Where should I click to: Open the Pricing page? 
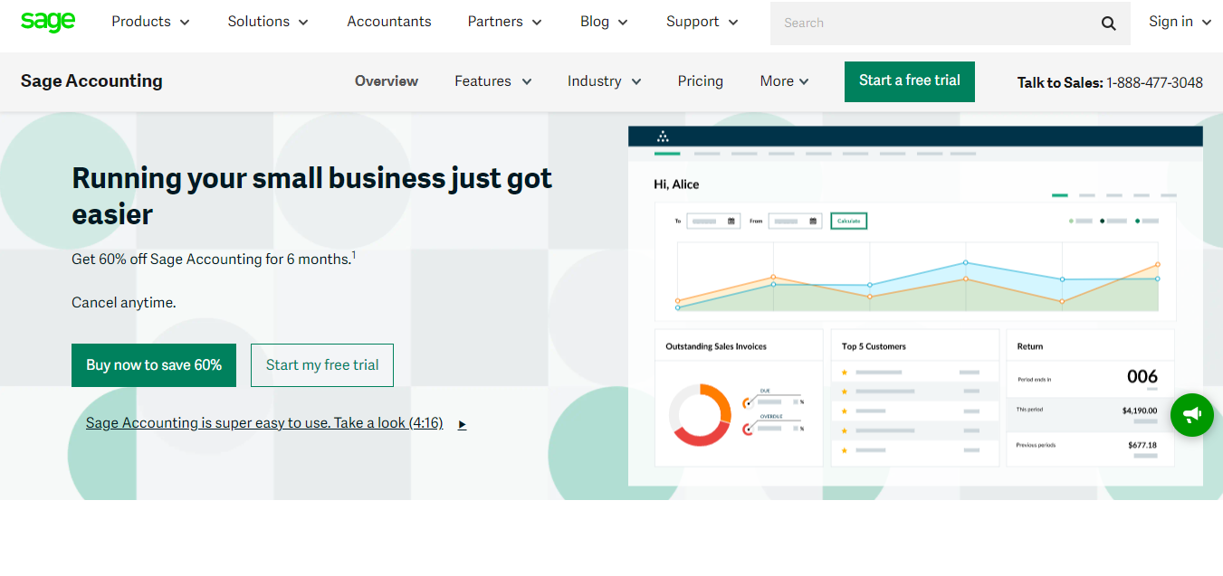(701, 81)
